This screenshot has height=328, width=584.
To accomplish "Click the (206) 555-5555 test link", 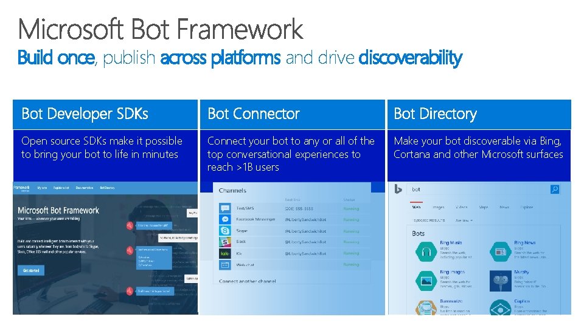I will [299, 208].
